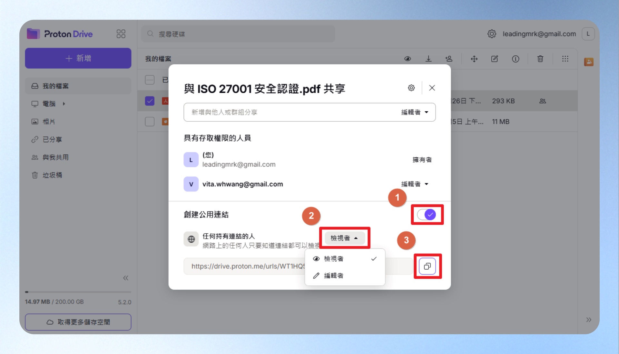Collapse the 檢視者 public link permission dropdown

coord(344,238)
